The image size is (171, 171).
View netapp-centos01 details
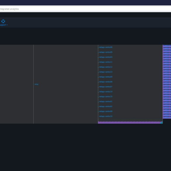(x=106, y=101)
